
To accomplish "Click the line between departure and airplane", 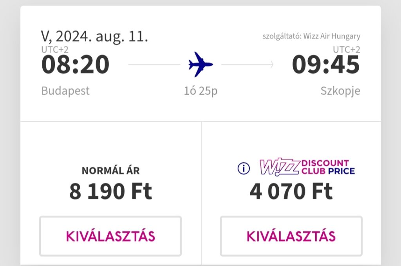I will (x=154, y=65).
